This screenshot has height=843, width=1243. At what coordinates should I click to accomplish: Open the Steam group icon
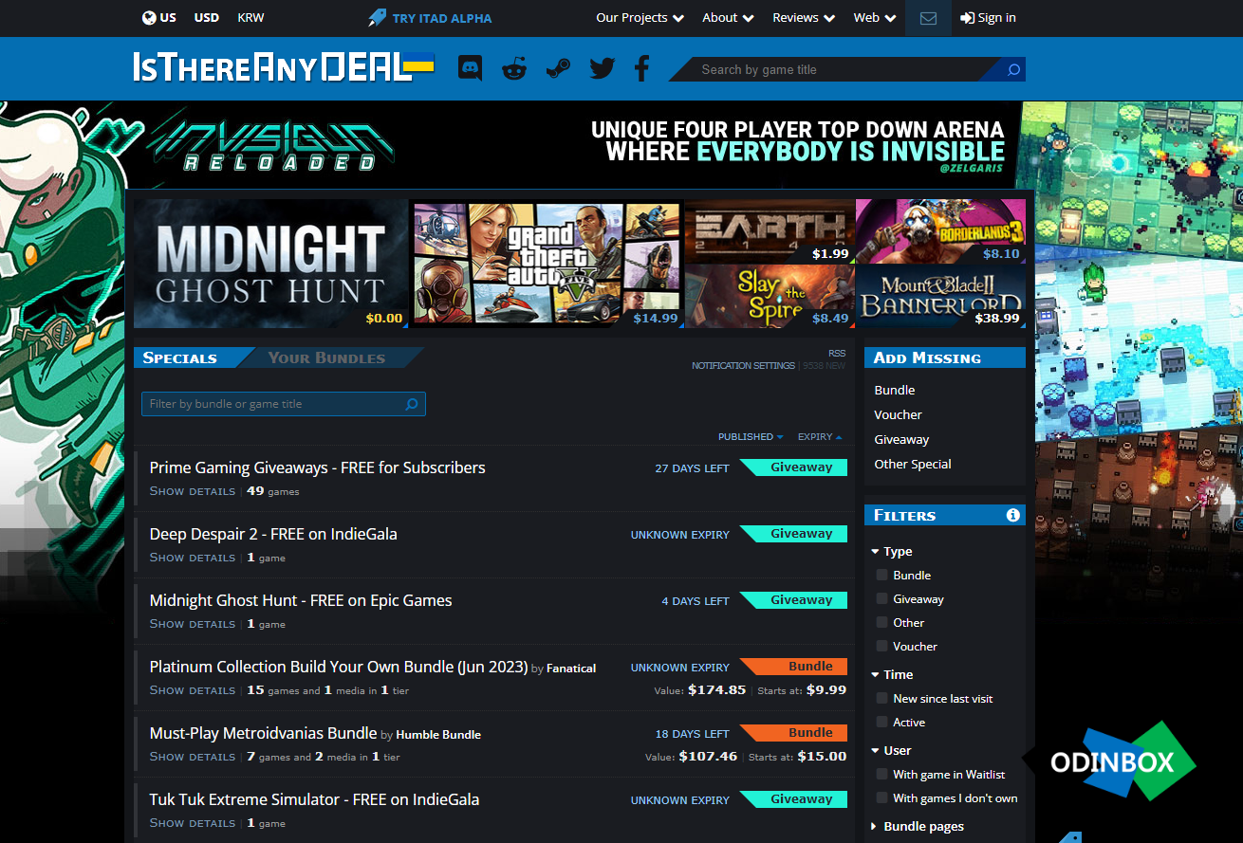558,68
